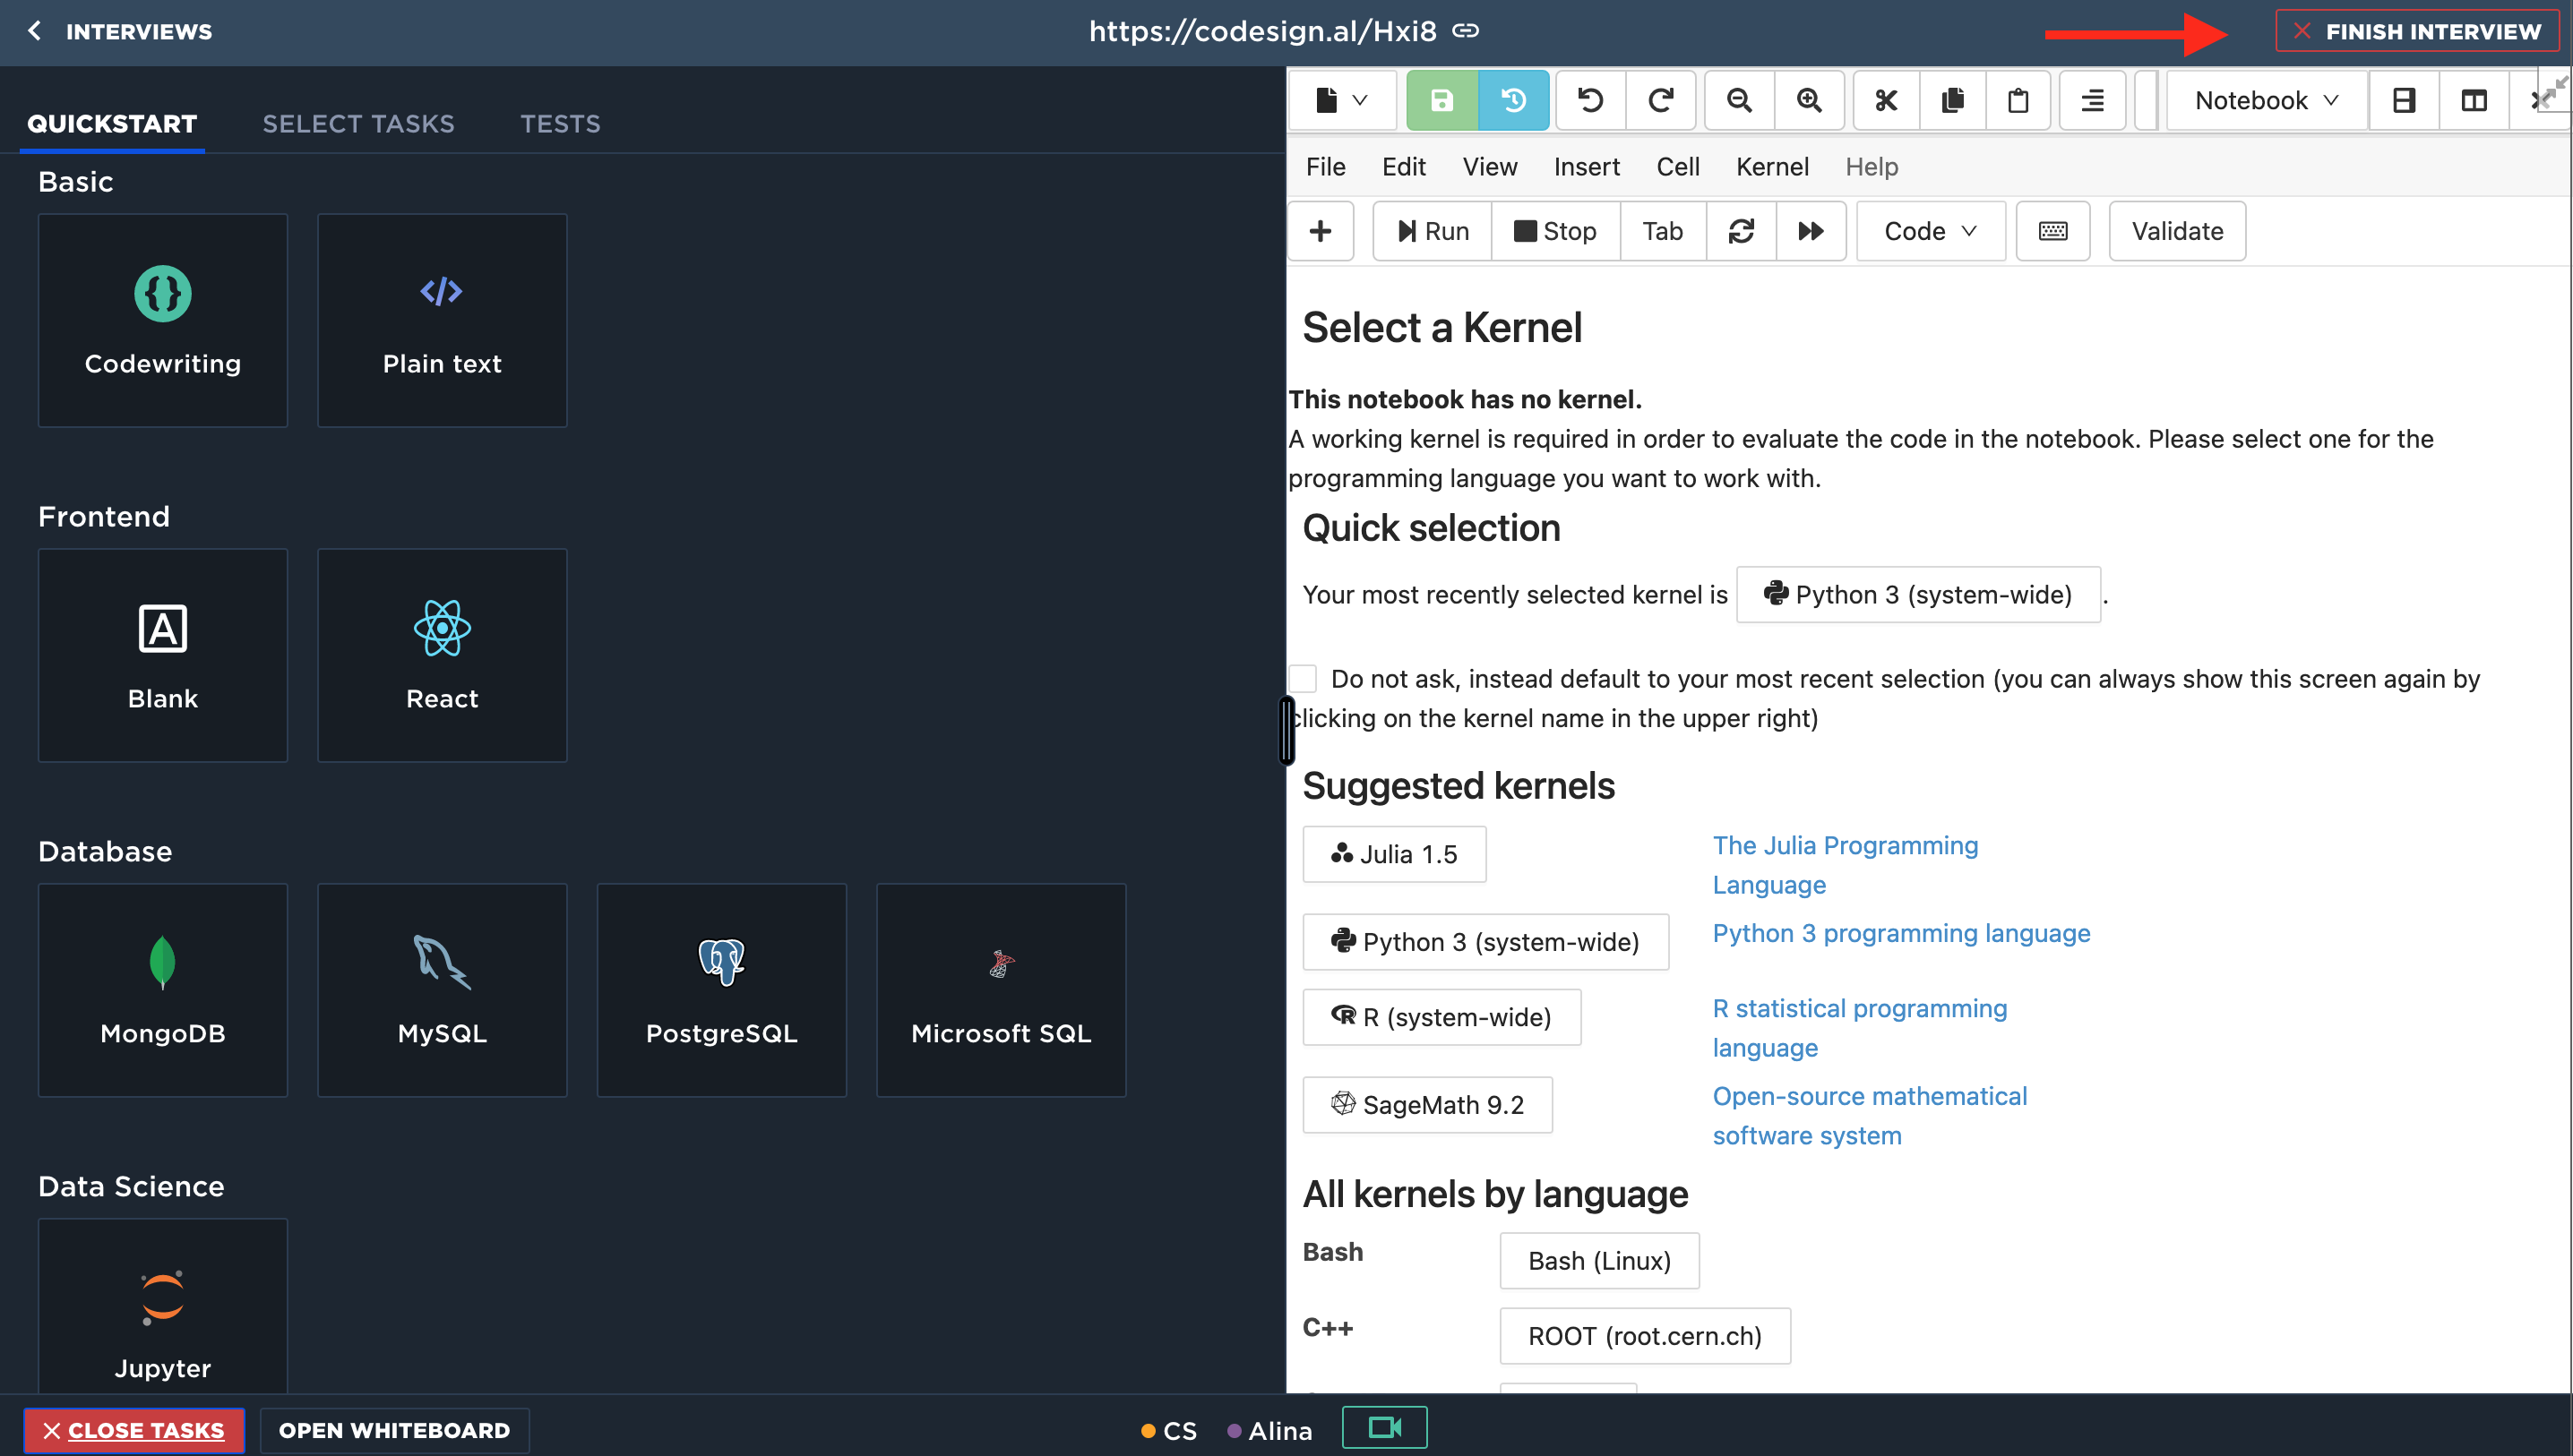The image size is (2573, 1456).
Task: Choose Python 3 in Quick selection
Action: 1918,594
